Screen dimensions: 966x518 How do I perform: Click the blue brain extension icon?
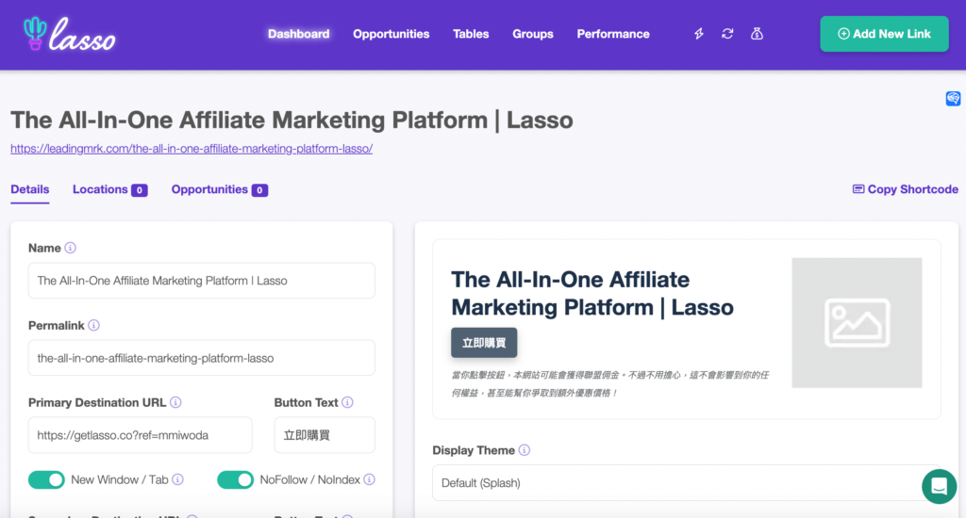click(x=953, y=99)
